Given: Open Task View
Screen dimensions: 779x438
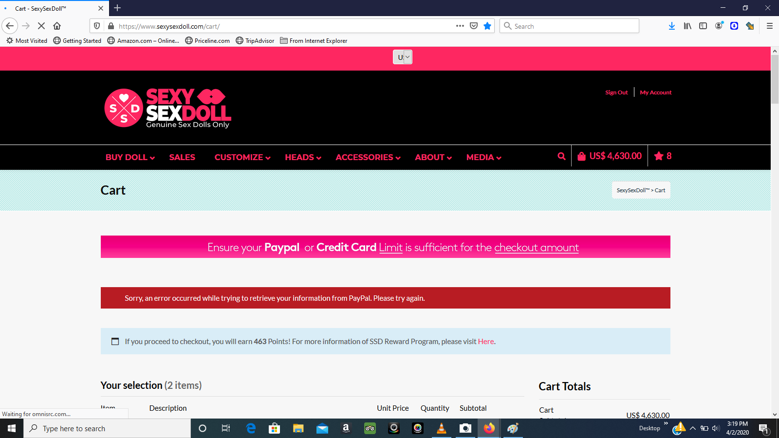Looking at the screenshot, I should [x=226, y=428].
